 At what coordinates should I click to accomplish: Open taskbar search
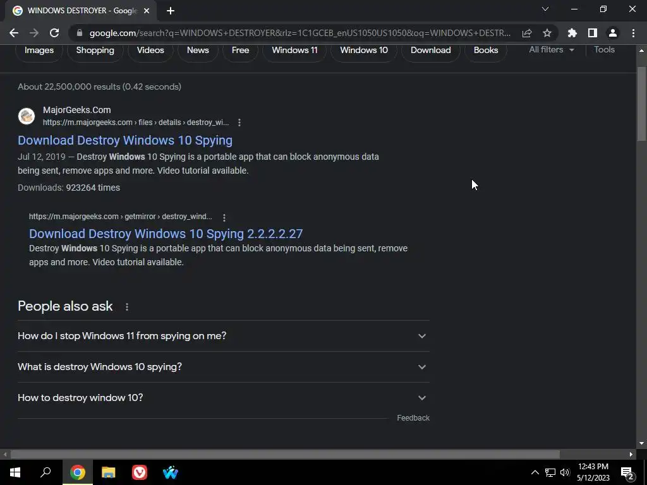coord(45,472)
